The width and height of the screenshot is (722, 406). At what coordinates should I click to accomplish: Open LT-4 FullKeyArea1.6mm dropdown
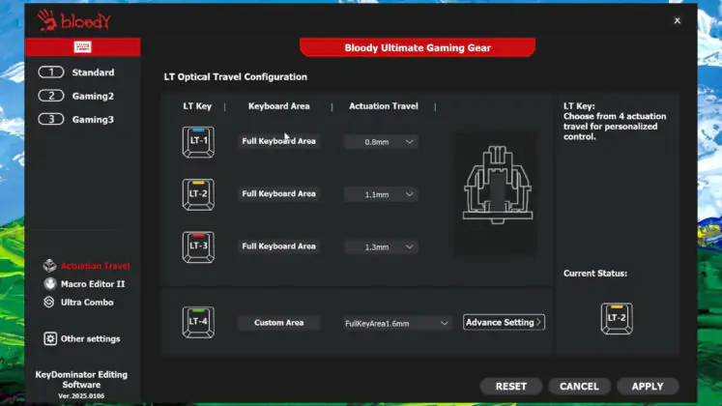coord(396,323)
